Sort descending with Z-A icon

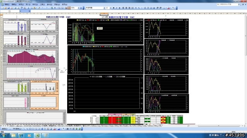[63, 8]
